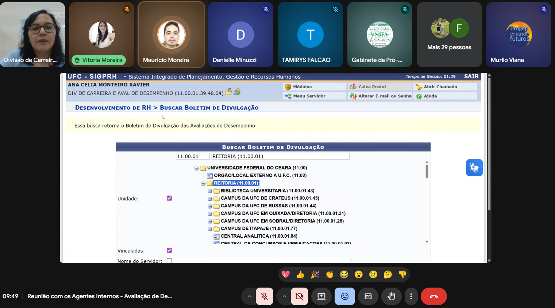Image resolution: width=555 pixels, height=308 pixels.
Task: Uncheck the Vinculadas checkbox
Action: 169,250
